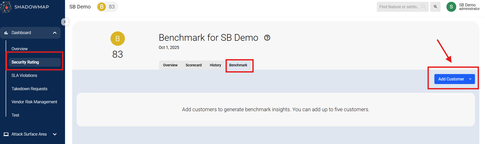This screenshot has width=485, height=144.
Task: Open the Add Customer dropdown arrow
Action: [470, 79]
